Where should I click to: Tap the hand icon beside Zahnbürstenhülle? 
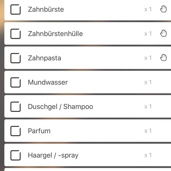(164, 33)
